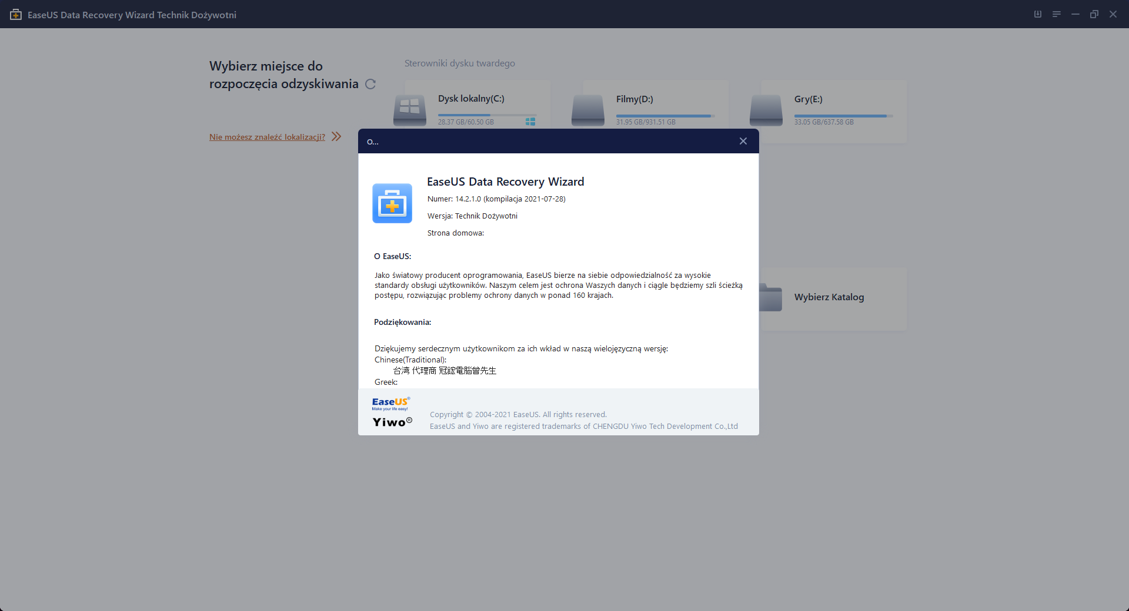Close the about dialog

pos(743,141)
